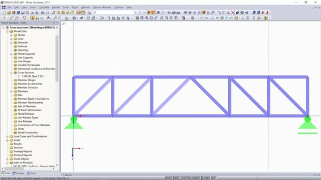Click the RFEM application logo icon

click(2, 2)
